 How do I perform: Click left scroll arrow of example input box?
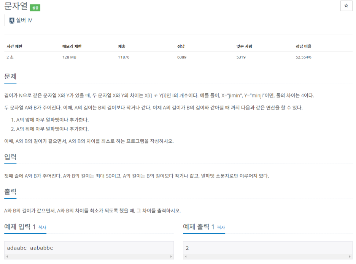[7, 256]
